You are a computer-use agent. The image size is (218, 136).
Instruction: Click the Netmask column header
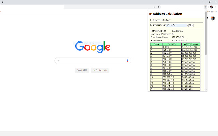[x=172, y=44]
